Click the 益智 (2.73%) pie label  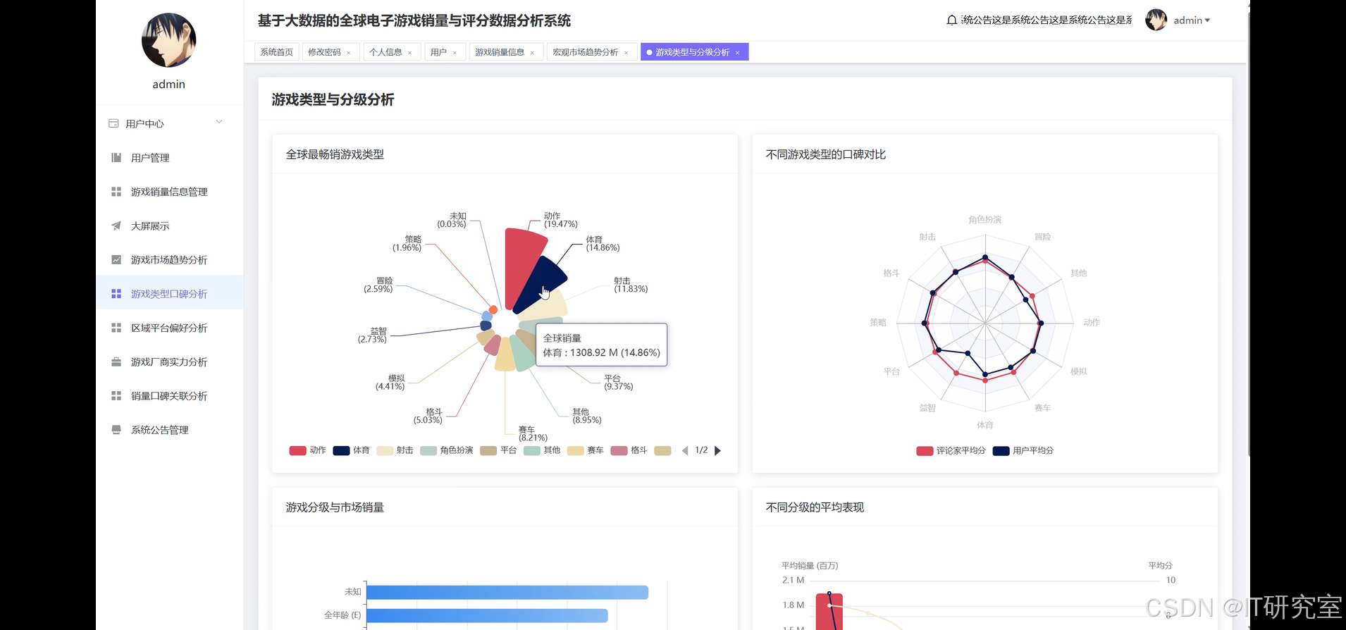pos(372,335)
